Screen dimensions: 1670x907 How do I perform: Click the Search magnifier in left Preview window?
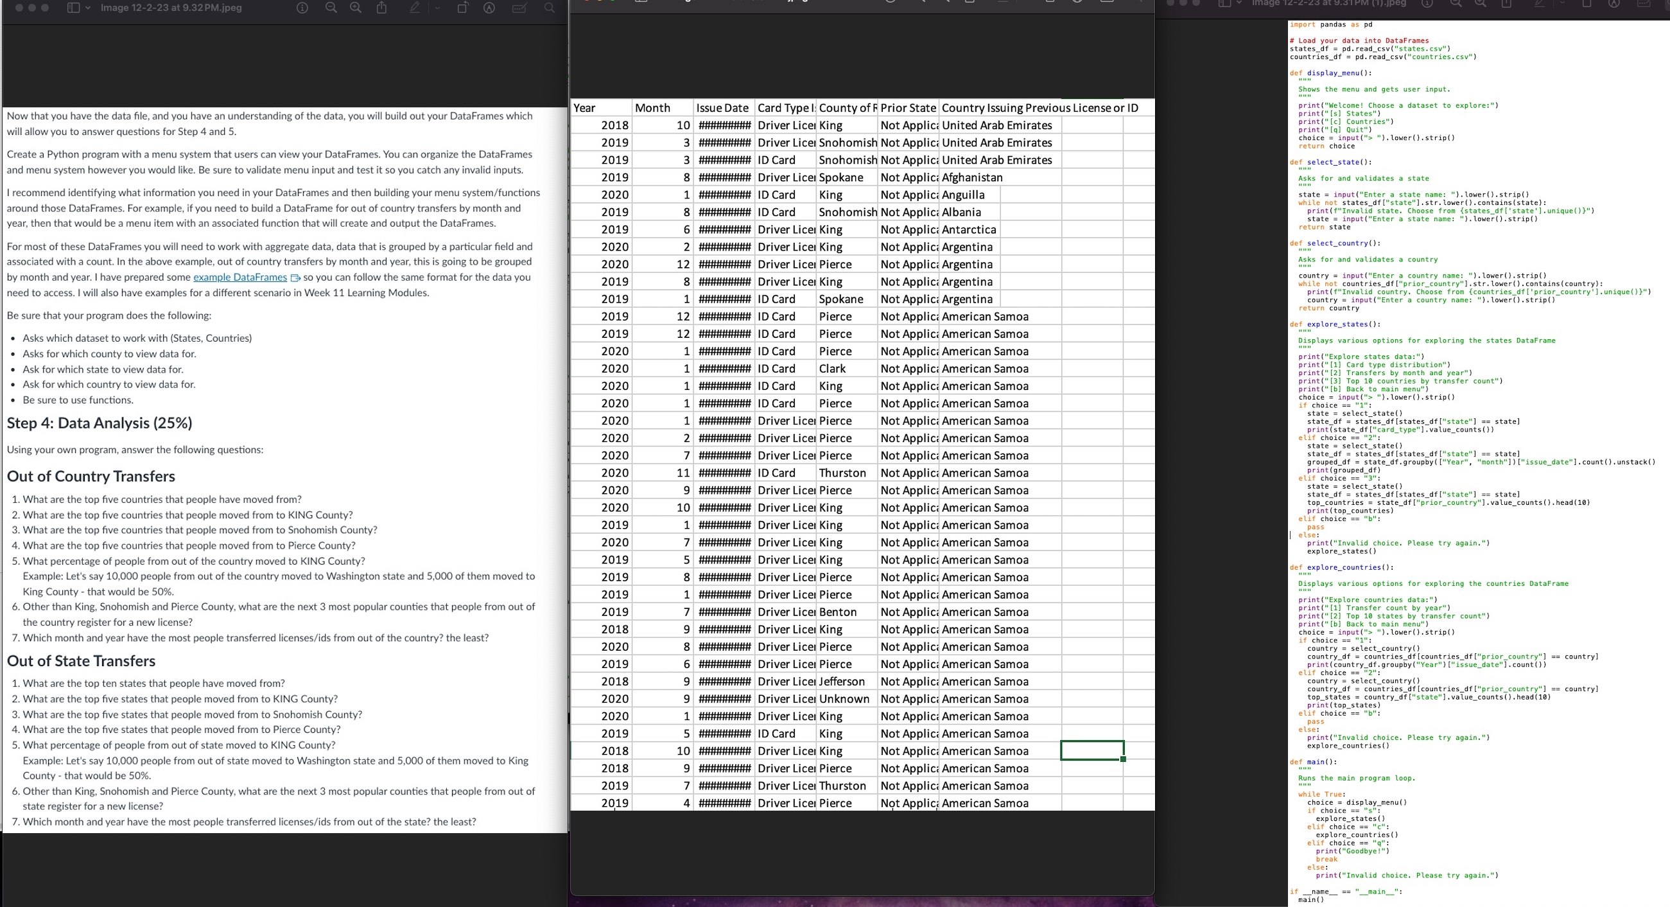[x=549, y=8]
